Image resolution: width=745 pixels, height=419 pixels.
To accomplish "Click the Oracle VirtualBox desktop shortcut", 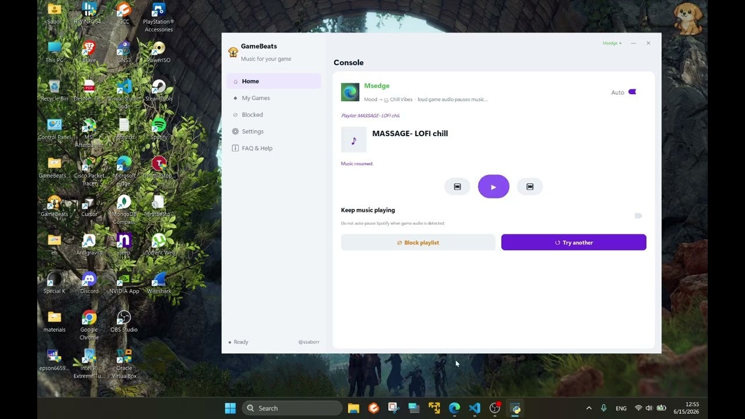I will point(124,364).
